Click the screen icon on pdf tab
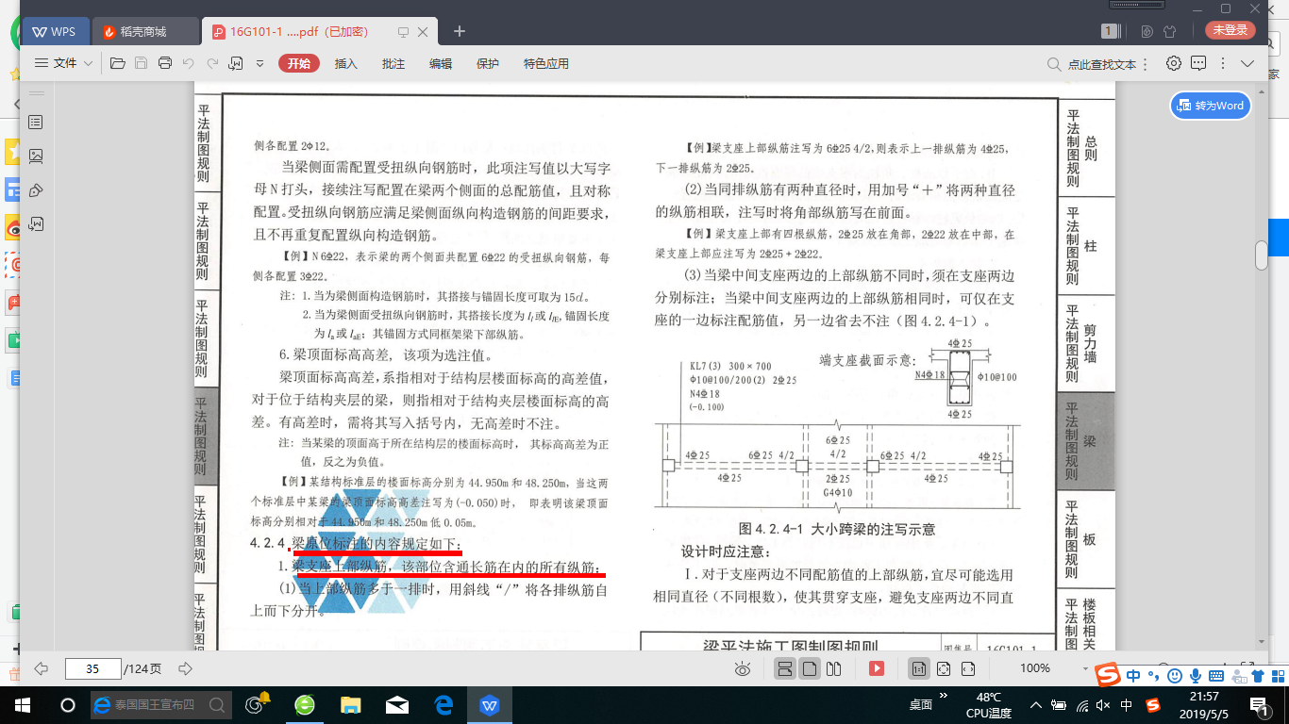The height and width of the screenshot is (724, 1289). 403,31
